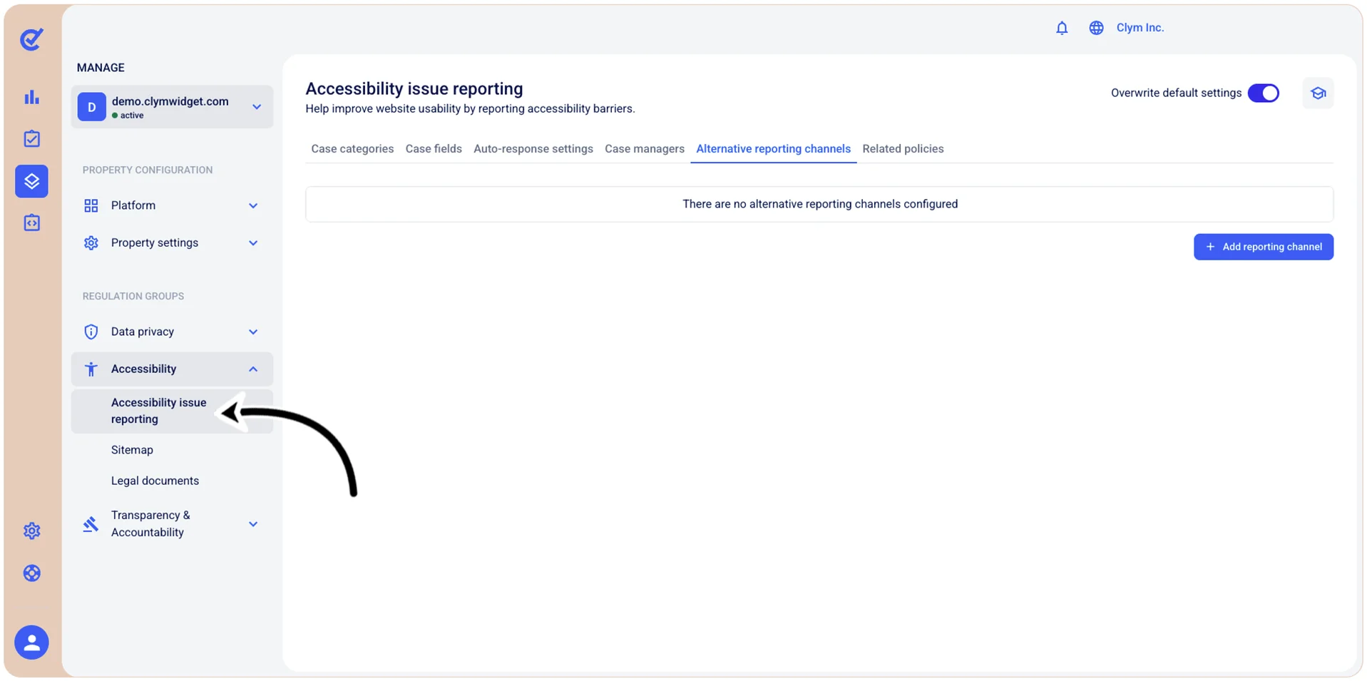Expand the Data privacy chevron
1367x681 pixels.
click(253, 332)
